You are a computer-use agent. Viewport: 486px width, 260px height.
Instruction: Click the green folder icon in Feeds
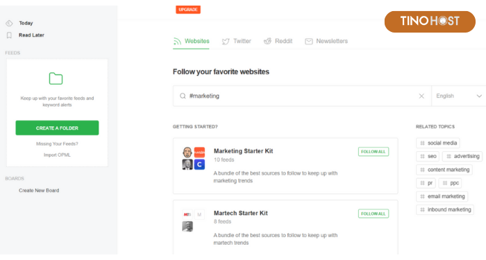tap(56, 78)
